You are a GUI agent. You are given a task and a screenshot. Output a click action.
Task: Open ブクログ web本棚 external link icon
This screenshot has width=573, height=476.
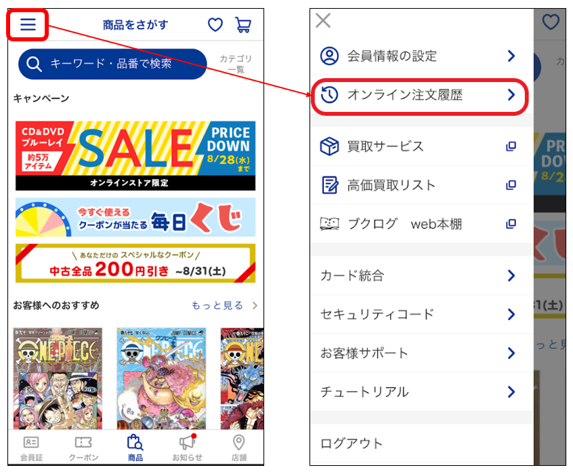[511, 224]
